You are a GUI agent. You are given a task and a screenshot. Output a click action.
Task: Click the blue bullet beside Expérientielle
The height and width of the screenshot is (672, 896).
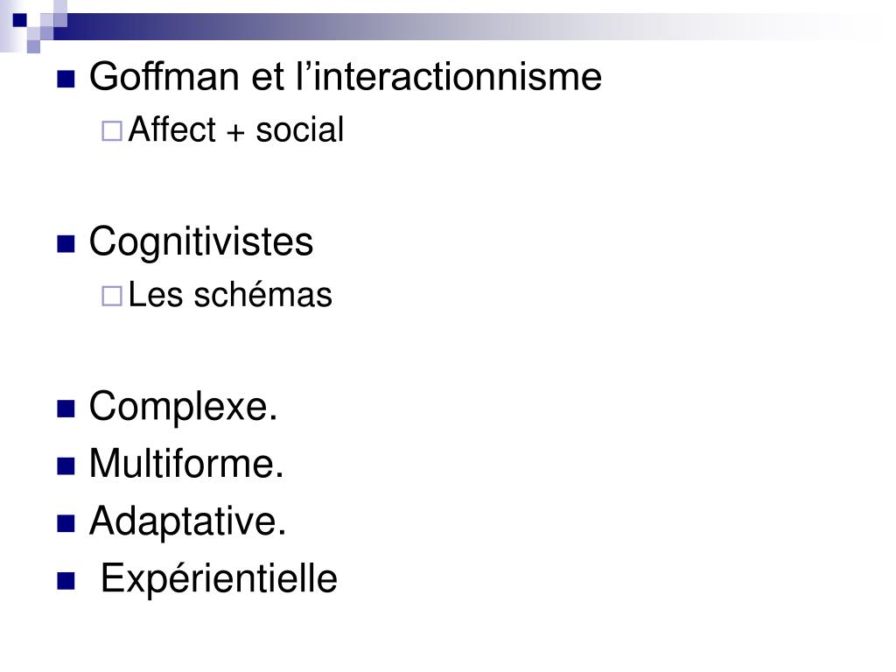[x=66, y=581]
